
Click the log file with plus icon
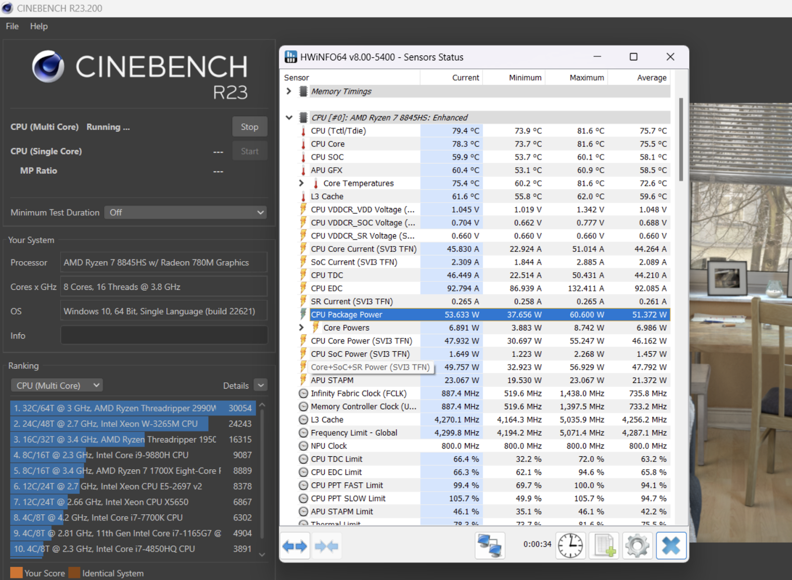click(x=604, y=545)
